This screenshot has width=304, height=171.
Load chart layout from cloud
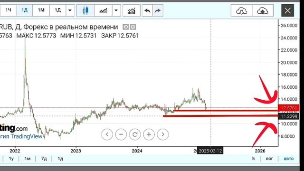pos(241,10)
